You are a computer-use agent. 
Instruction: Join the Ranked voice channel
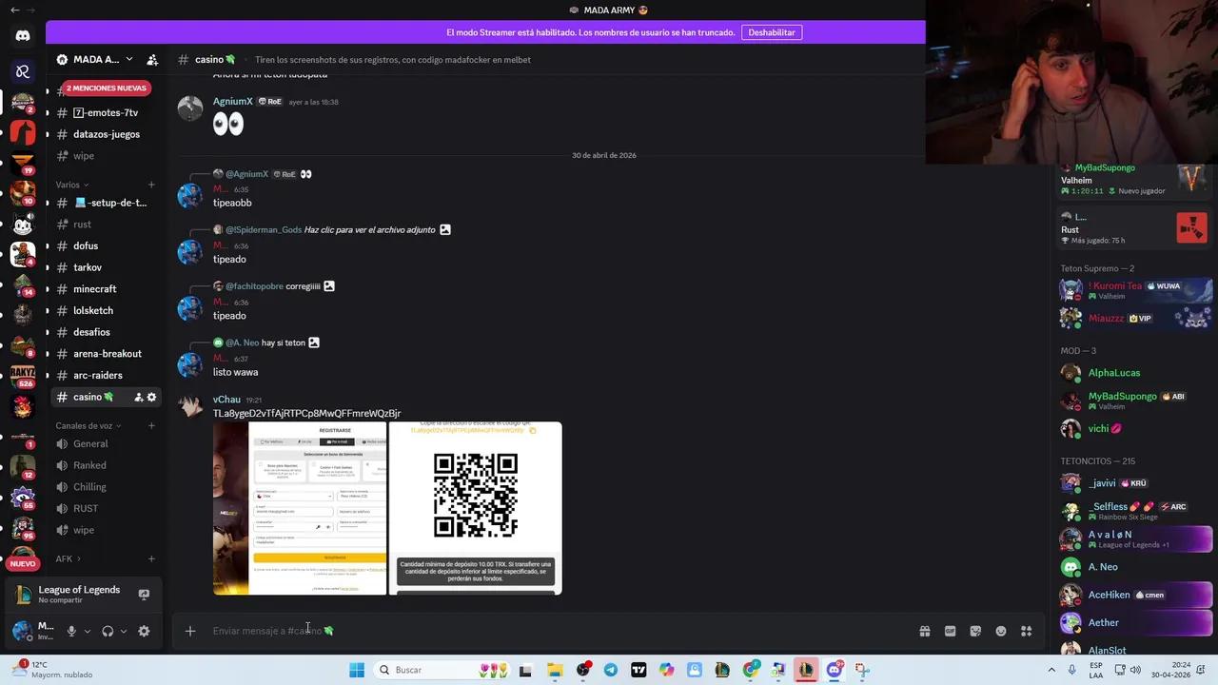(105, 465)
